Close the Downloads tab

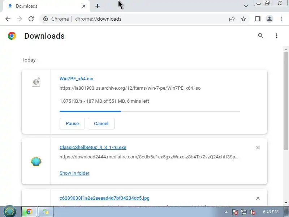84,6
